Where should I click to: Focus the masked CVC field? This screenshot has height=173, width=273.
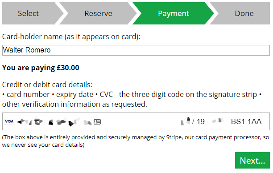(218, 121)
